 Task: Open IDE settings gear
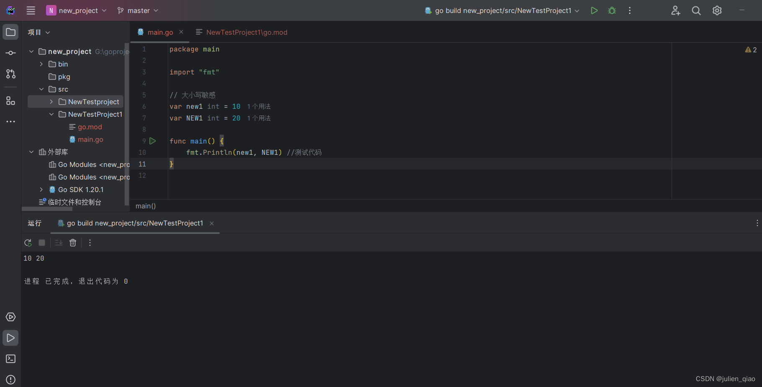pyautogui.click(x=717, y=10)
